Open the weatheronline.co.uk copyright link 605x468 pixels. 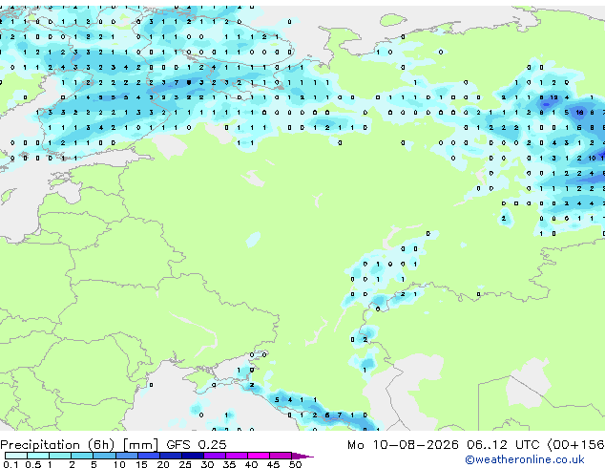pos(525,459)
